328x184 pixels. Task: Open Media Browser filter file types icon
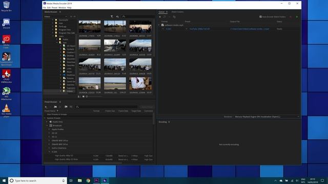112,16
